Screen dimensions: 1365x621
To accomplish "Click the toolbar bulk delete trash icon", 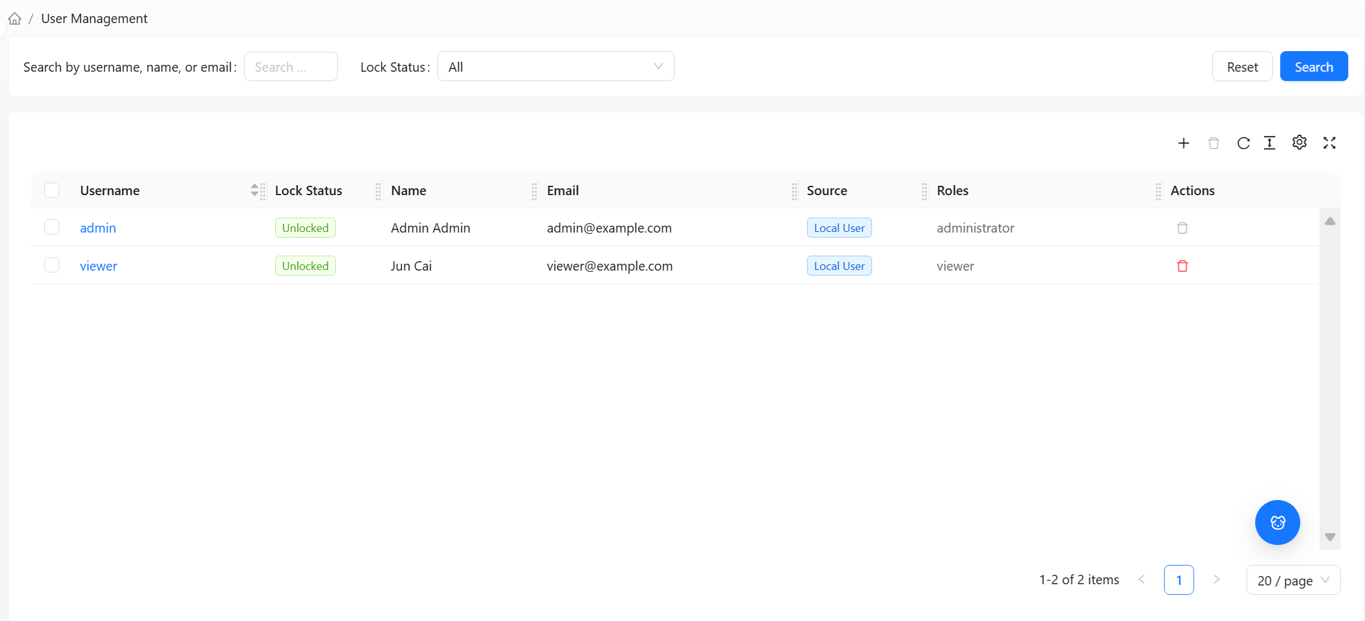I will 1213,143.
